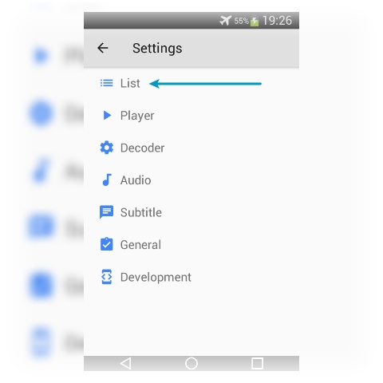Tap the back arrow beside Settings
Viewport: 383px width, 383px height.
tap(103, 48)
